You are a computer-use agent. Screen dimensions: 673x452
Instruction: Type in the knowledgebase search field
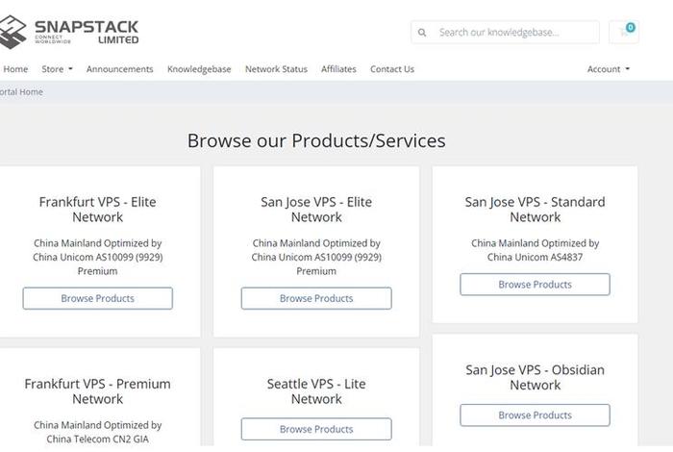[510, 33]
